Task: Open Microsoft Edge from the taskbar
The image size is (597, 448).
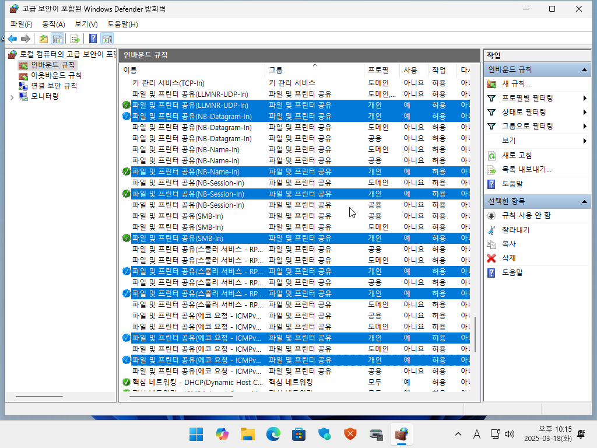Action: (273, 434)
